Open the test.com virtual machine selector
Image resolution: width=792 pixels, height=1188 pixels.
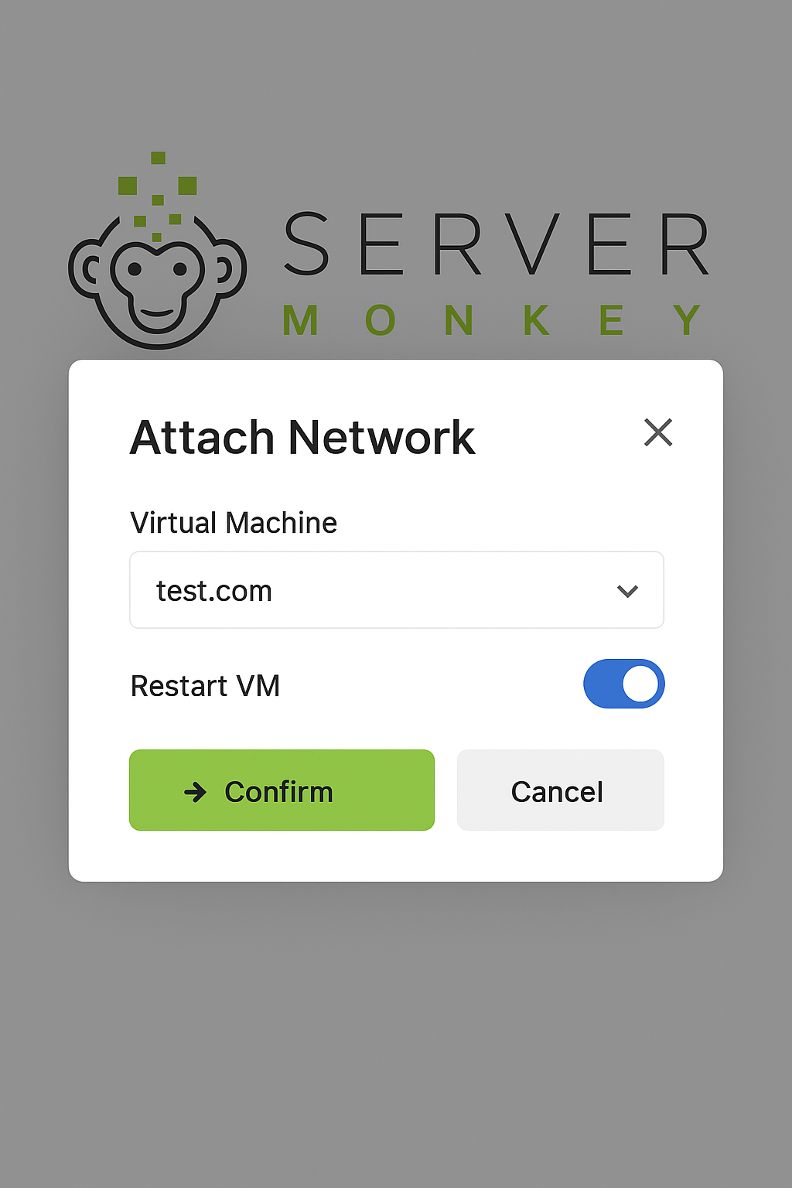click(x=397, y=590)
